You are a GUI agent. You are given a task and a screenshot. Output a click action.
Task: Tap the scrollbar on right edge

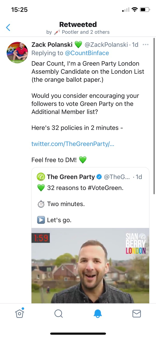[154, 117]
